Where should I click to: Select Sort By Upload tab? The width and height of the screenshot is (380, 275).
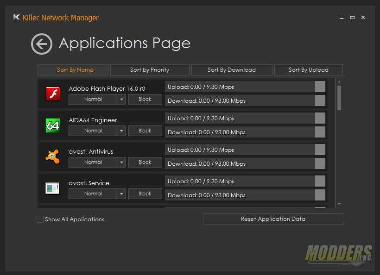coord(309,70)
